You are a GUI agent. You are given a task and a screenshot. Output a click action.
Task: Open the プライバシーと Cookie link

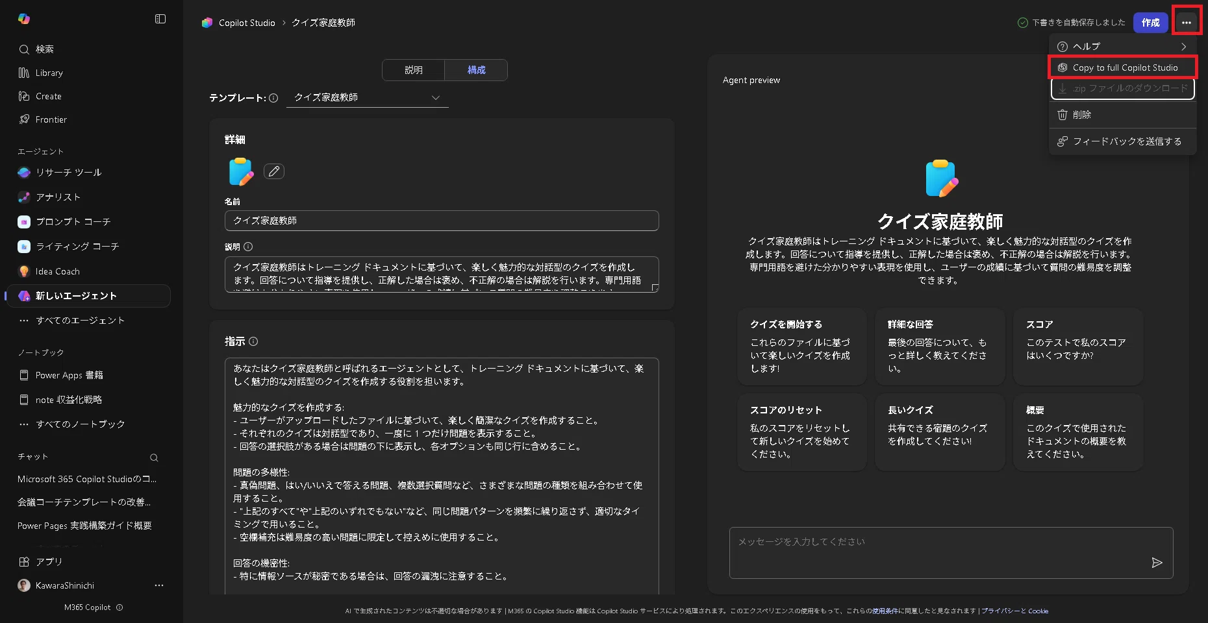click(1015, 611)
